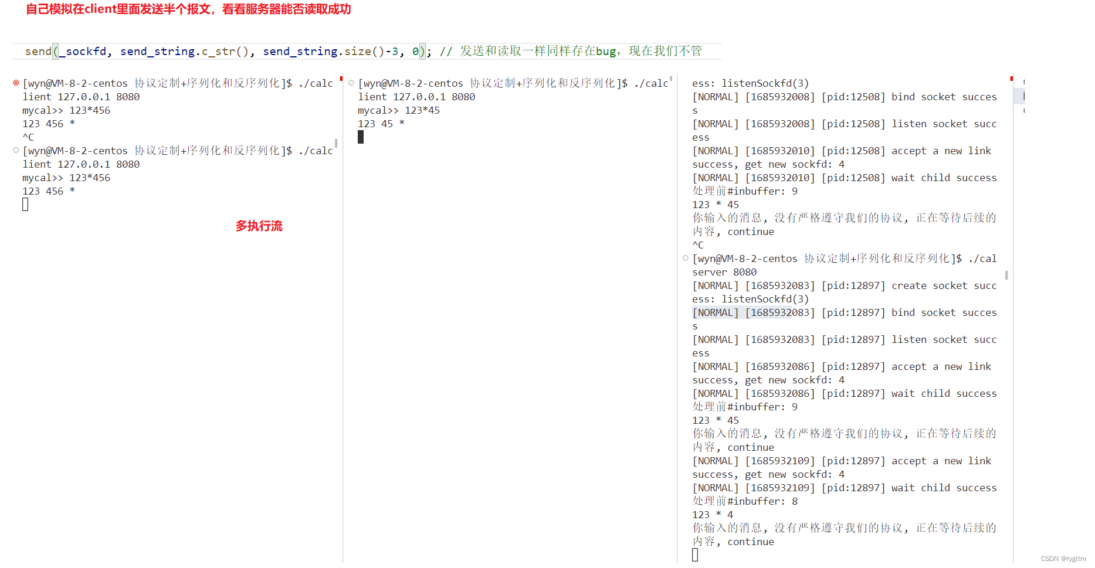Click the './calc' prompt line in middle terminal
This screenshot has width=1095, height=568.
tap(513, 83)
